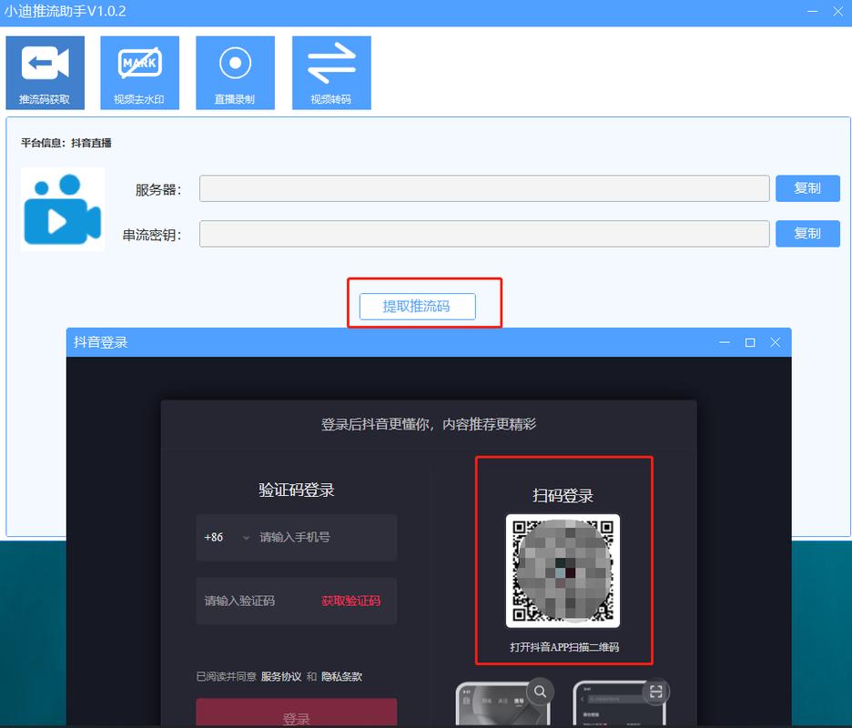Open the 直播录制 tool
Image resolution: width=852 pixels, height=728 pixels.
(235, 73)
